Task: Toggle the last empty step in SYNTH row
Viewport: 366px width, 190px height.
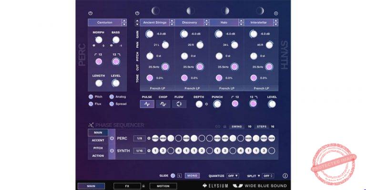Action: [272, 151]
